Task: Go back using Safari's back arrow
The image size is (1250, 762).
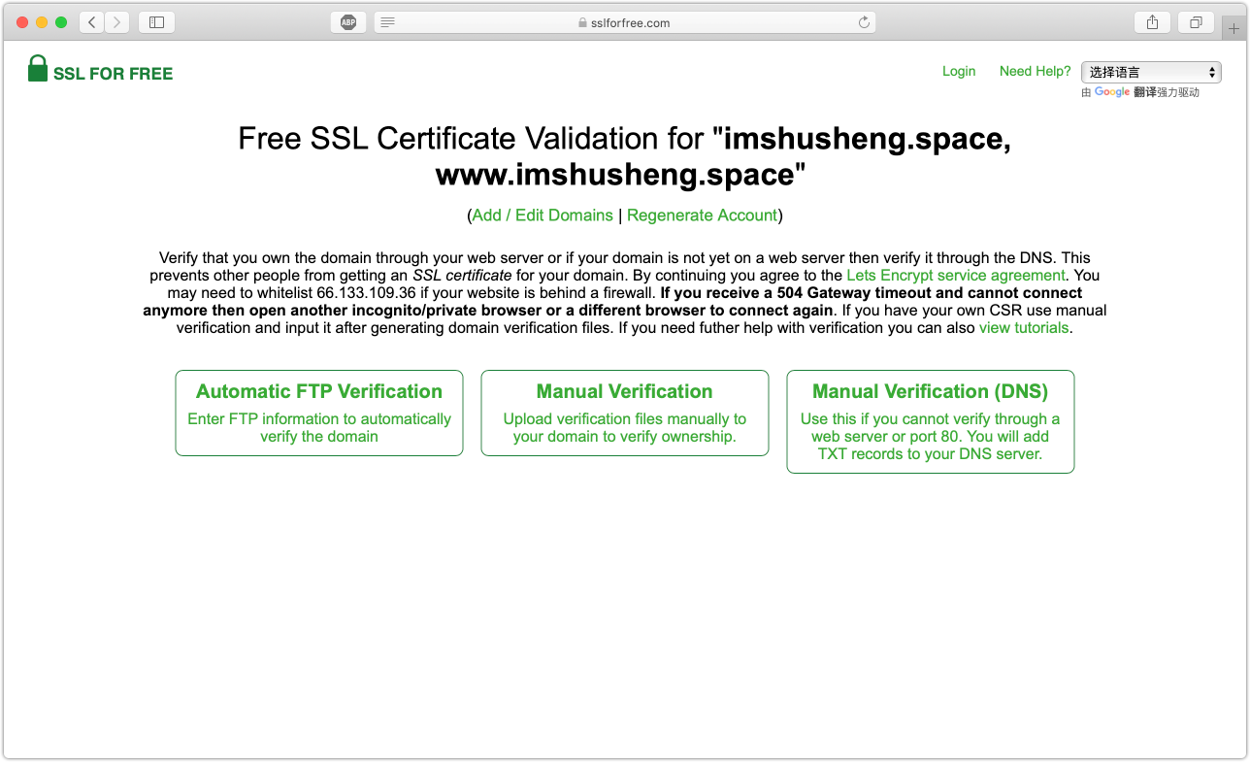Action: click(x=92, y=22)
